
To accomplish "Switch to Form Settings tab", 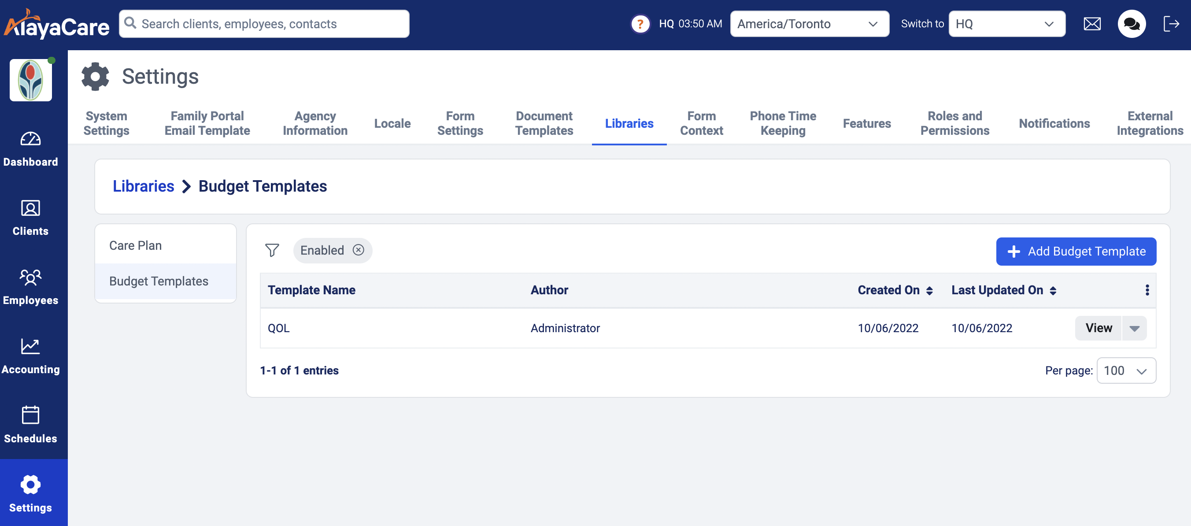I will 460,123.
